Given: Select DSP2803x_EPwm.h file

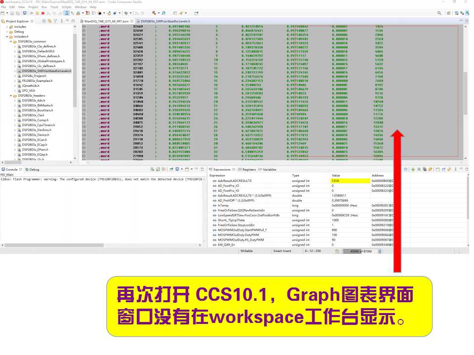Looking at the screenshot, I should coord(35,150).
